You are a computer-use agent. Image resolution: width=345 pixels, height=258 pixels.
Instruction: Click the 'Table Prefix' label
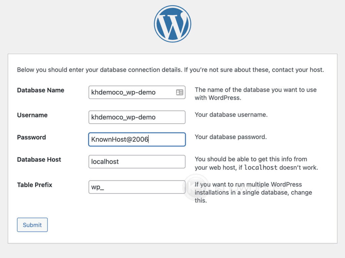[35, 185]
